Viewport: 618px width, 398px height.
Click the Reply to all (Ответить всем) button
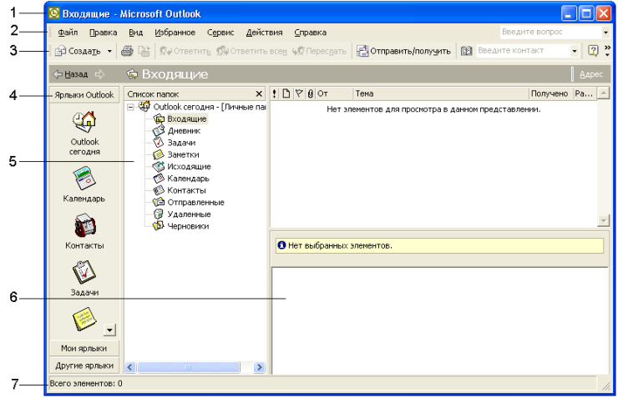coord(251,51)
